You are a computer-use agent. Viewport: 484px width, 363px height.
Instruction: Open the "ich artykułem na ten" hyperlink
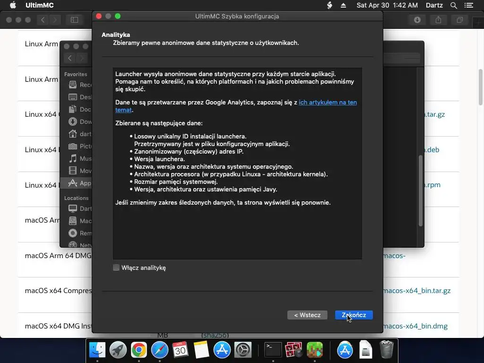coord(328,102)
